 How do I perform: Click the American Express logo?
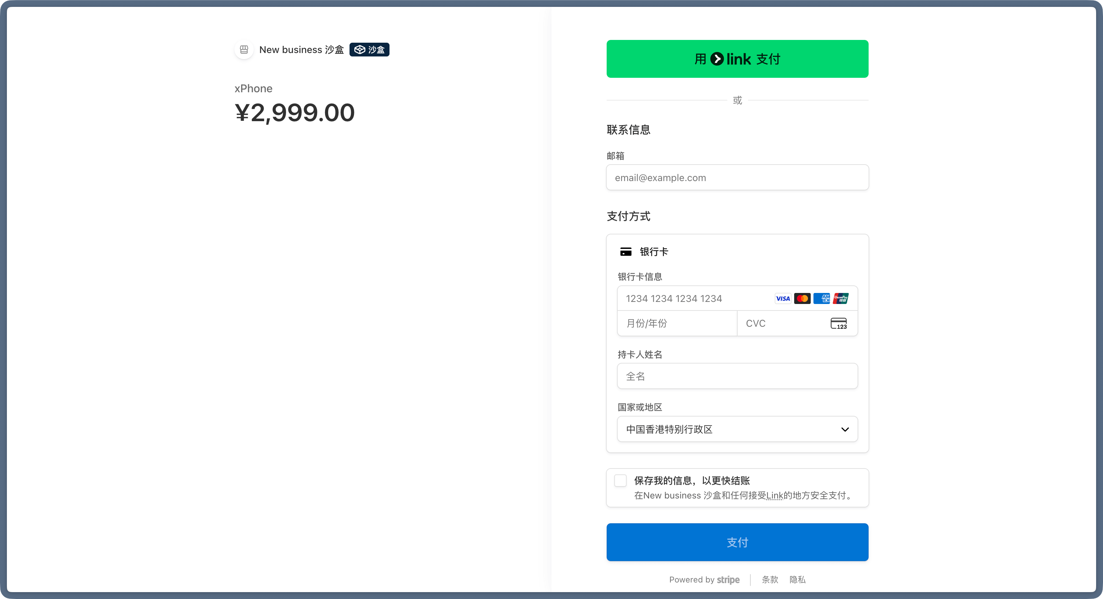pos(821,298)
